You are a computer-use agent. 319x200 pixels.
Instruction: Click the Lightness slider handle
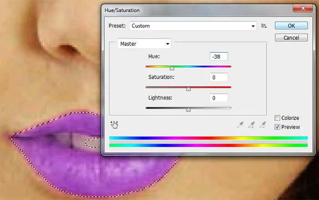188,110
